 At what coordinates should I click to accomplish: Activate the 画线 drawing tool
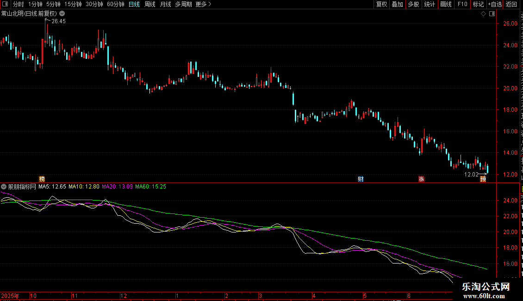pyautogui.click(x=446, y=4)
